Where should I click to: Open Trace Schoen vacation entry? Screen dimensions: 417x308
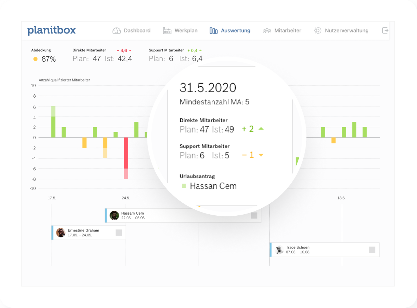[x=325, y=250]
